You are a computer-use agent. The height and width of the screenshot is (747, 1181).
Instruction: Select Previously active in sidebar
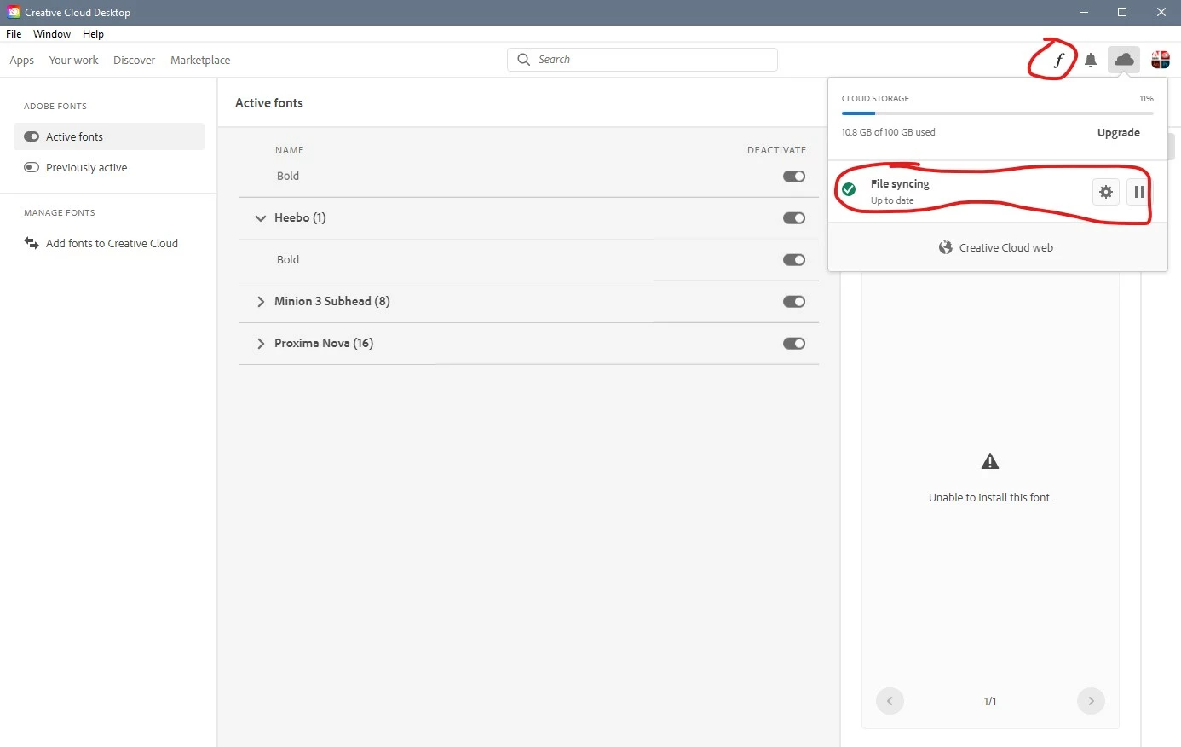[109, 167]
